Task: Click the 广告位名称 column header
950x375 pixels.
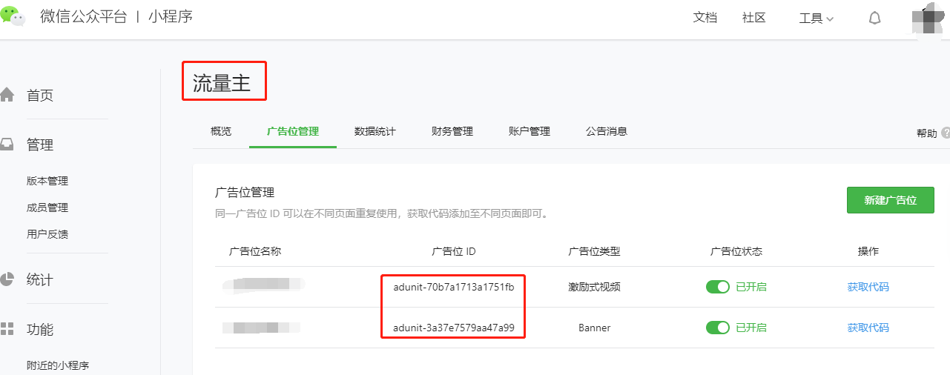Action: [255, 251]
